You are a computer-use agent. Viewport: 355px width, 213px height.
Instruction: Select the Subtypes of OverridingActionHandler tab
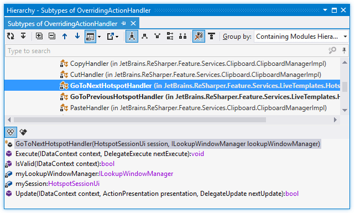[x=62, y=24]
